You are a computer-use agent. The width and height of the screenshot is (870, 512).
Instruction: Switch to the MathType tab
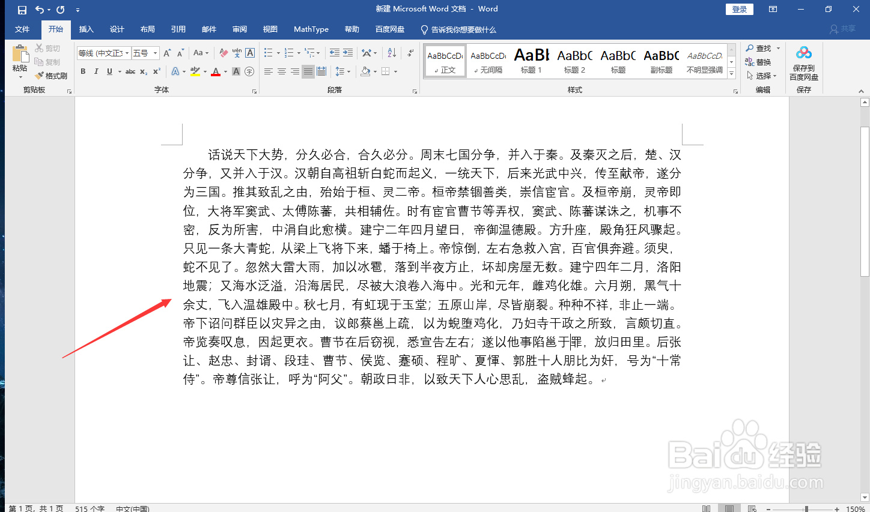311,29
